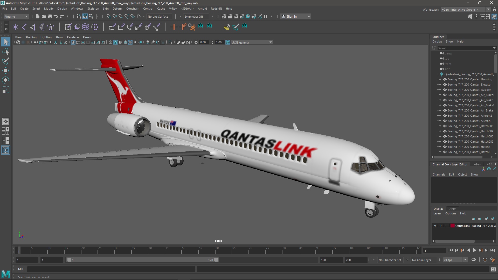This screenshot has width=498, height=280.
Task: Click the HumanIK running figure icon
Action: (x=192, y=27)
